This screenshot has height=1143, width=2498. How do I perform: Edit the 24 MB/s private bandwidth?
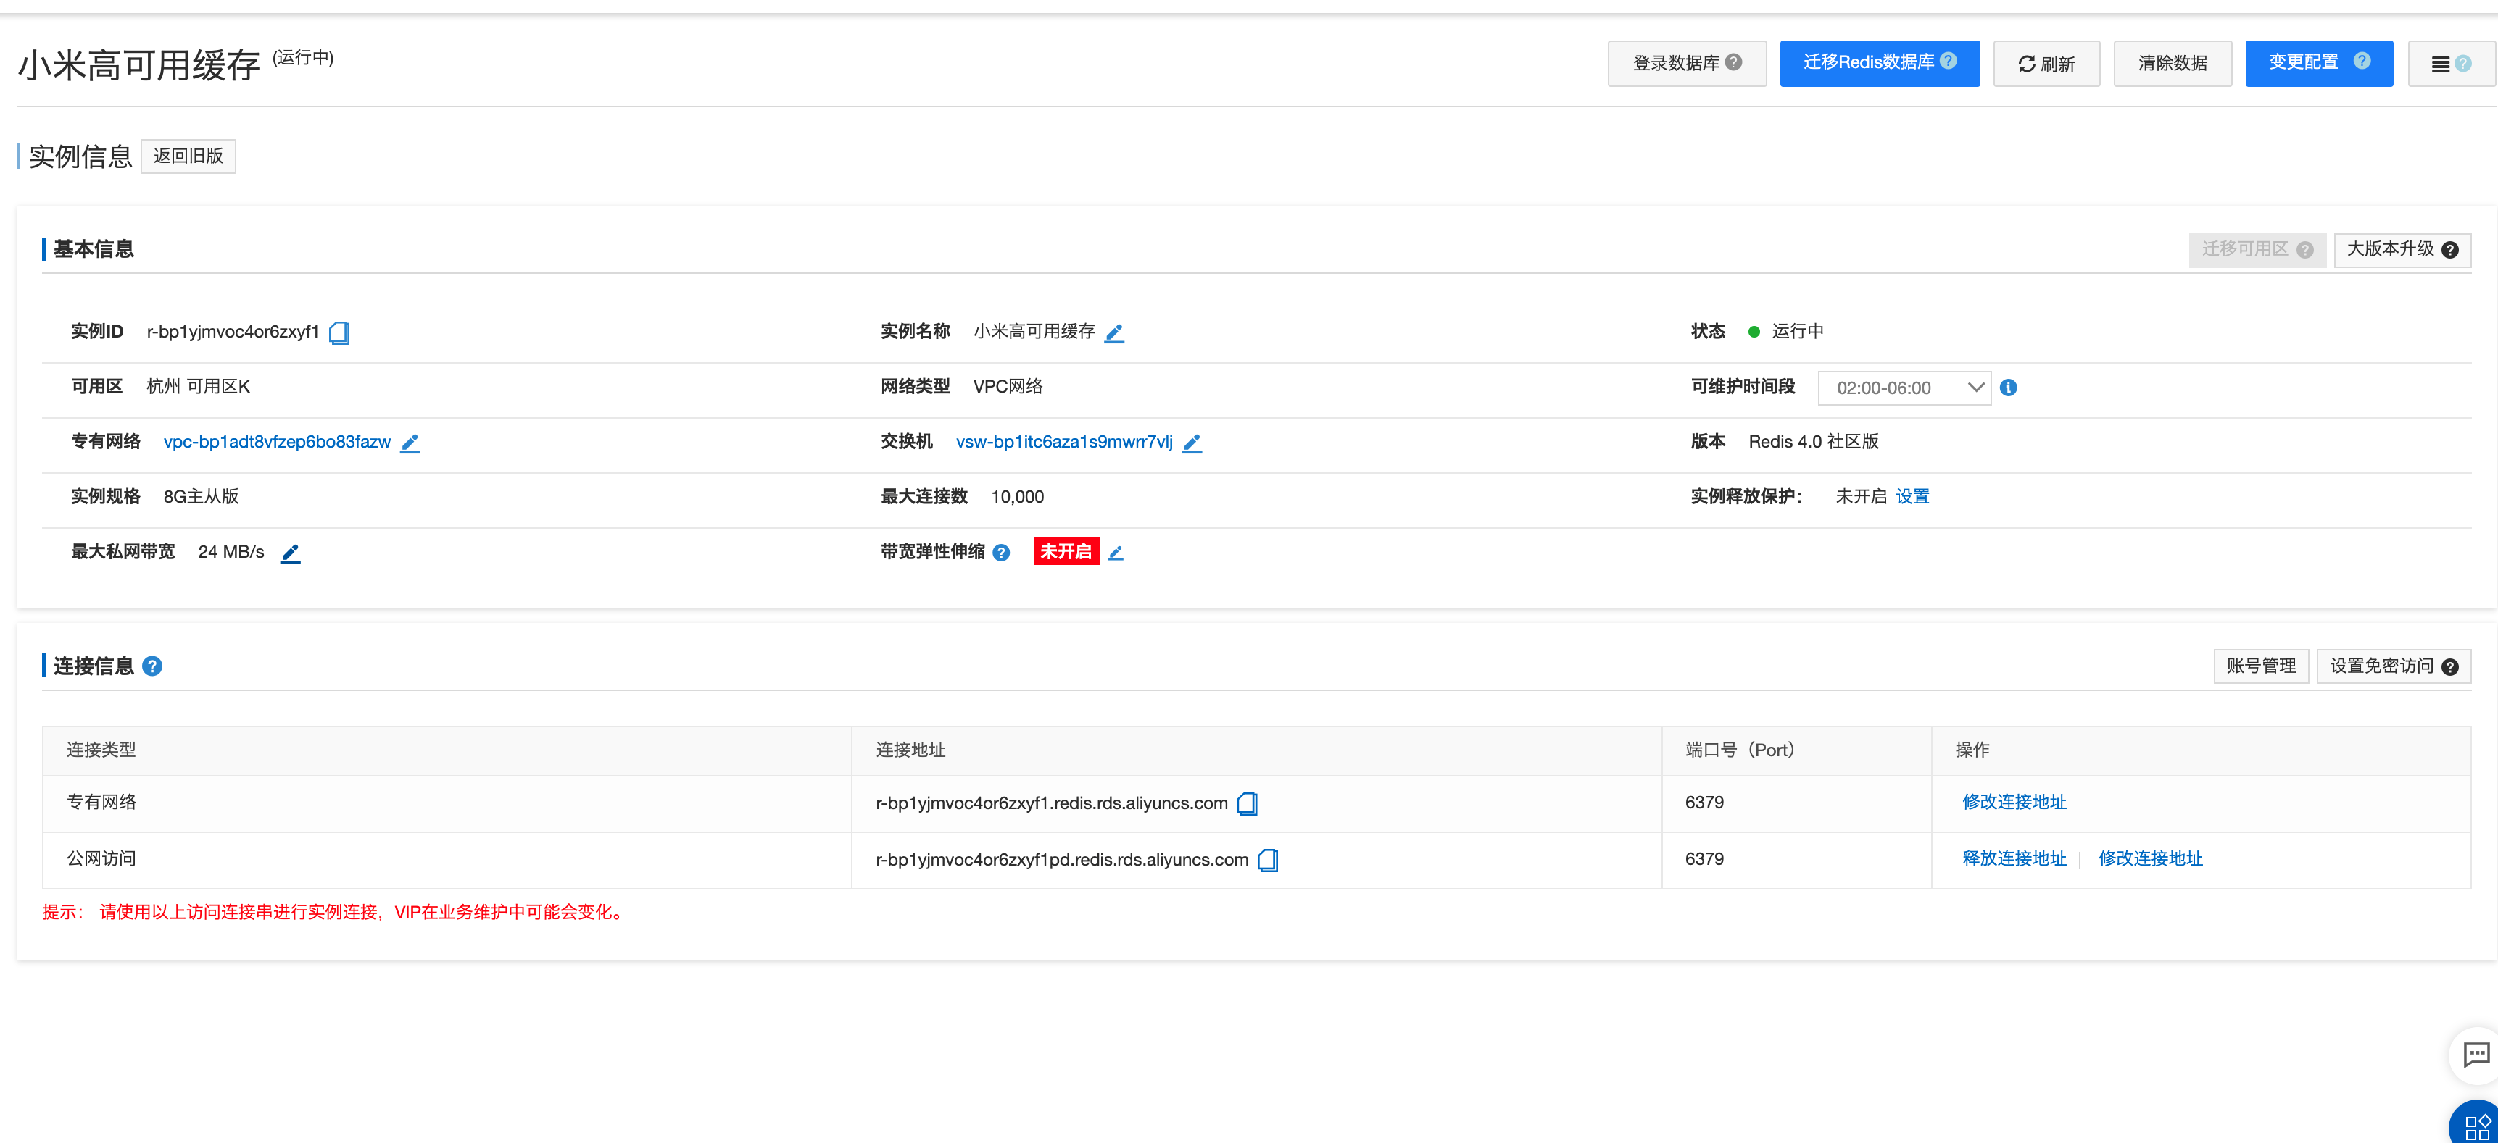tap(290, 553)
